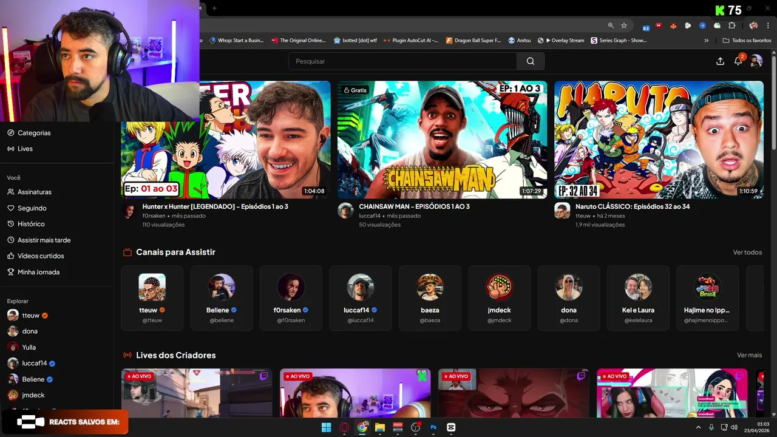Show hidden system tray icons
This screenshot has height=437, width=777.
698,427
